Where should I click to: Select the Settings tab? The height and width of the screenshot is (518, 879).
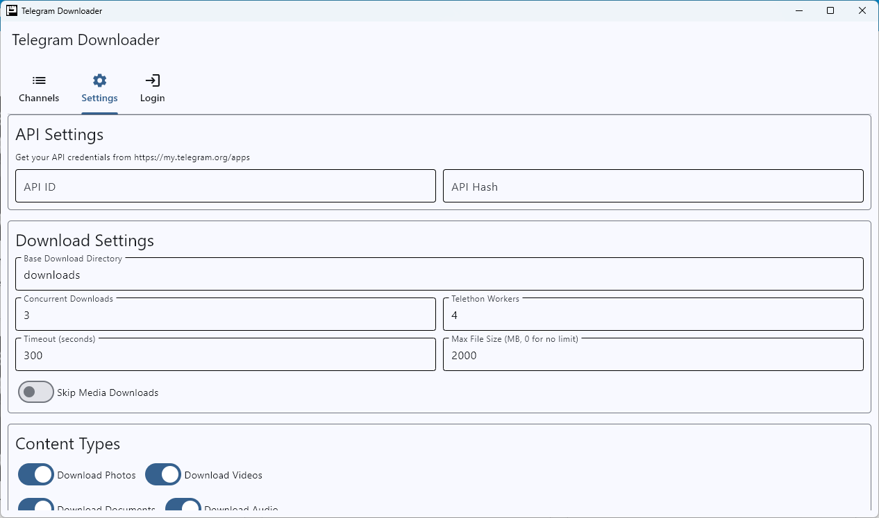click(99, 89)
